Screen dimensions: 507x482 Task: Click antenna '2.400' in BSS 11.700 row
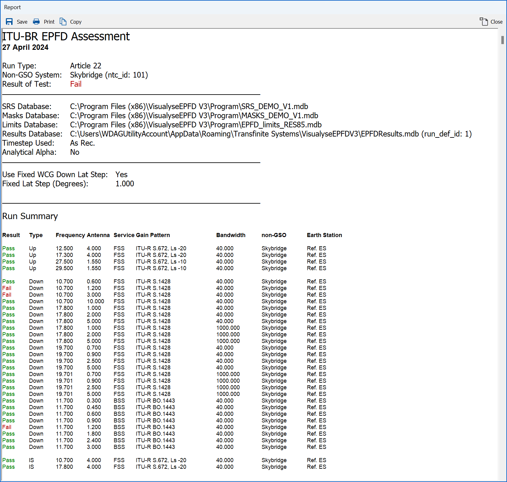94,440
